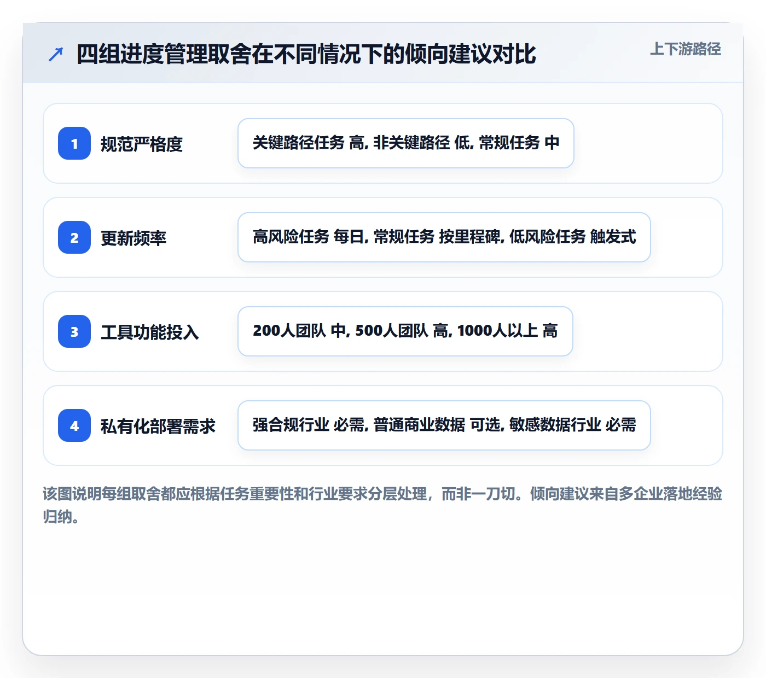
Task: Click the number 1 badge for 规范严格度
Action: tap(74, 143)
